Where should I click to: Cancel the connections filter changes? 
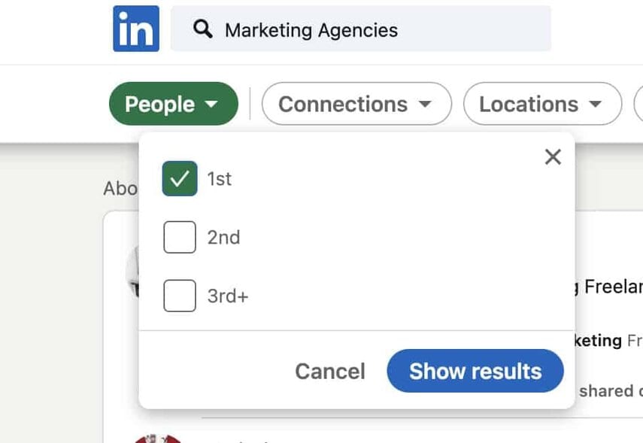tap(330, 372)
